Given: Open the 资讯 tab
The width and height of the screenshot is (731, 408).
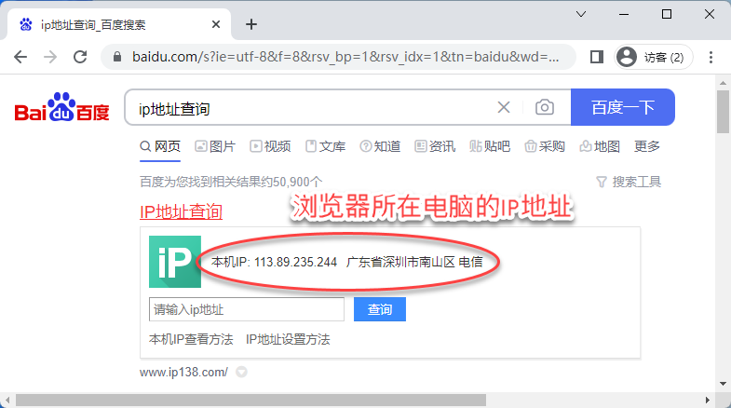Looking at the screenshot, I should tap(435, 146).
